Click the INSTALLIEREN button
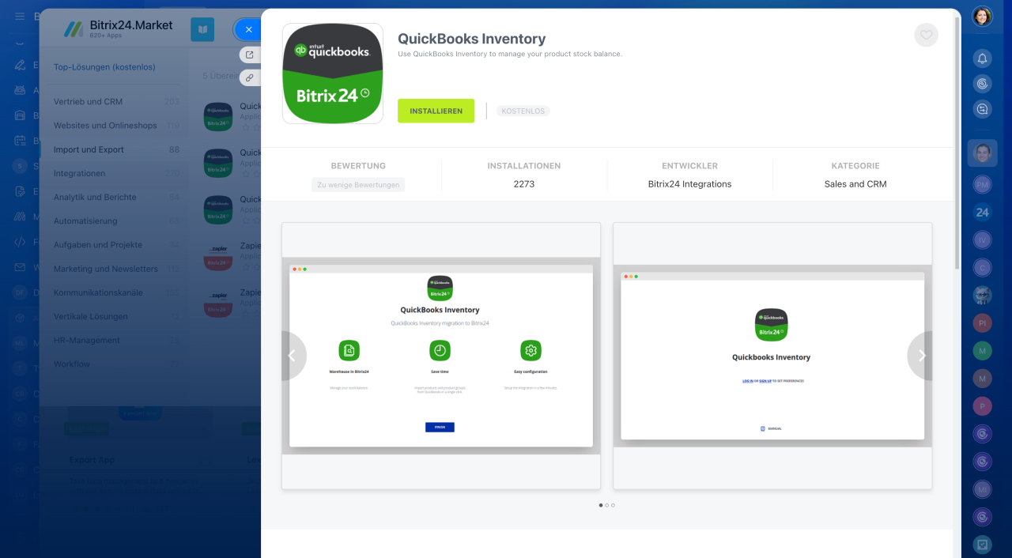 436,111
